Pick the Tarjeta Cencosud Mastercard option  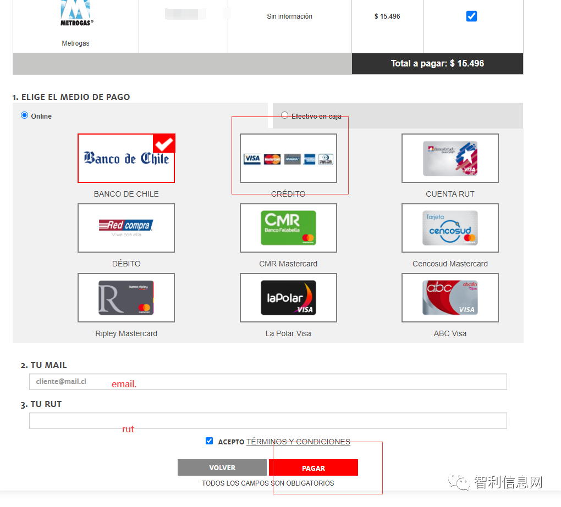coord(450,228)
